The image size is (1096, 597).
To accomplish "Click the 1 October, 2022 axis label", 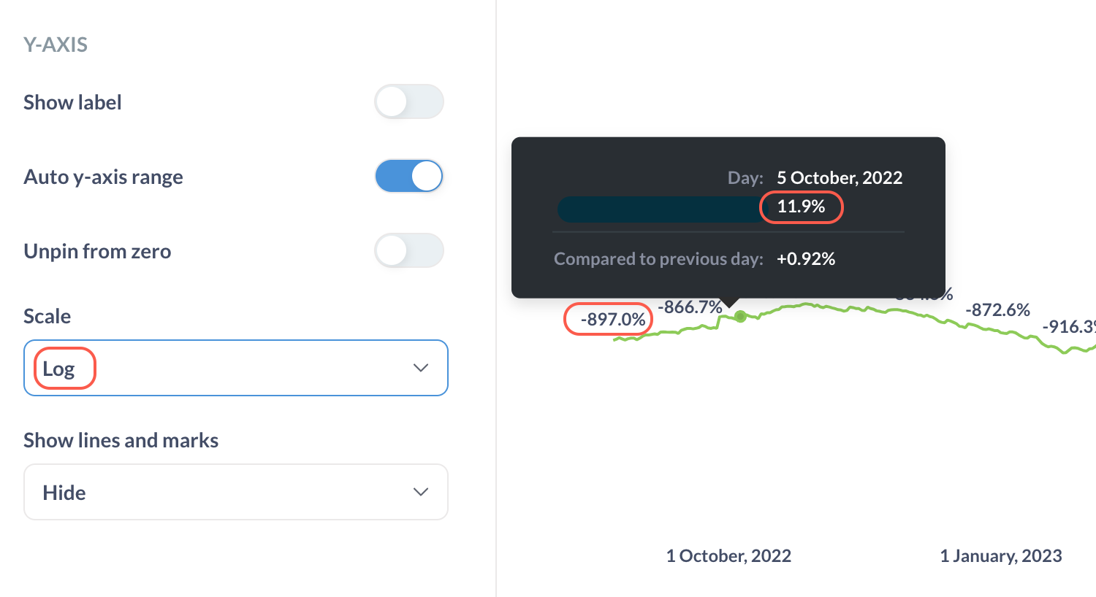I will pos(728,555).
